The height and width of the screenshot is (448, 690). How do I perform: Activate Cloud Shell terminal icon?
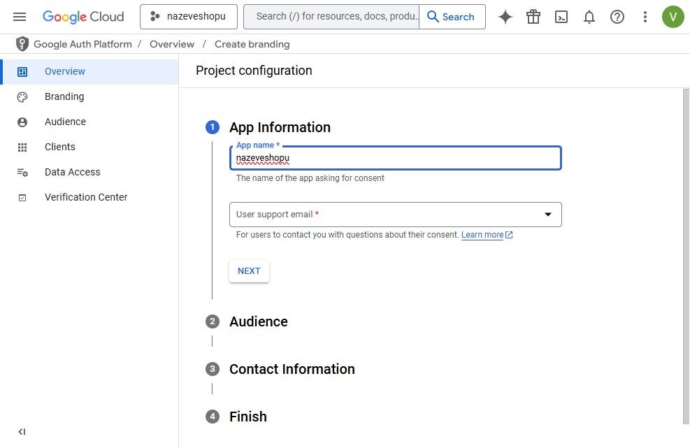coord(561,17)
